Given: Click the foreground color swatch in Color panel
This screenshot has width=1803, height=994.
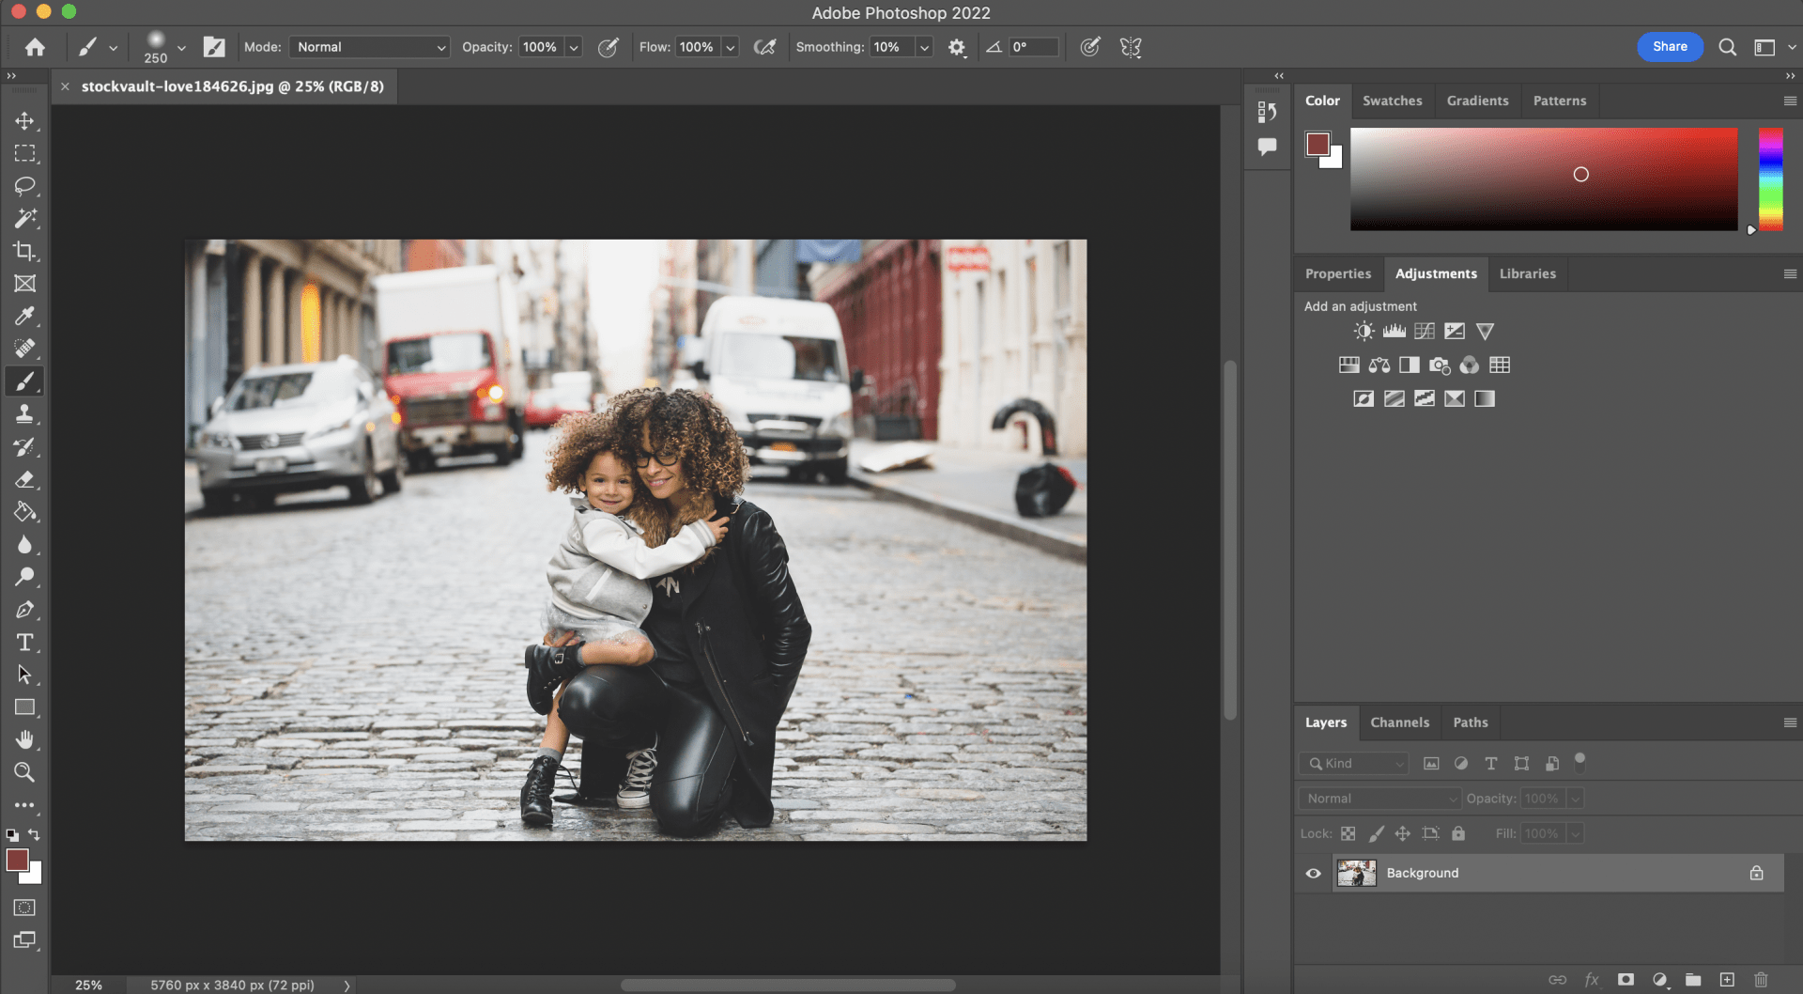Looking at the screenshot, I should pos(1318,144).
